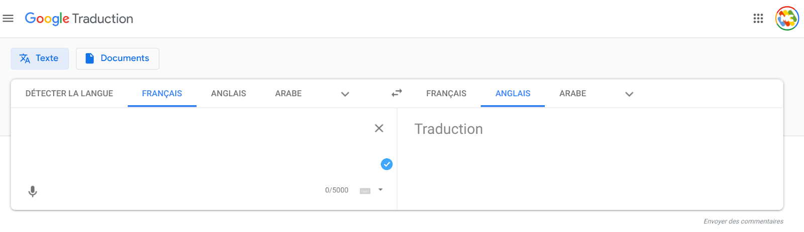Click the Google Traduction logo
The height and width of the screenshot is (232, 804).
tap(79, 19)
